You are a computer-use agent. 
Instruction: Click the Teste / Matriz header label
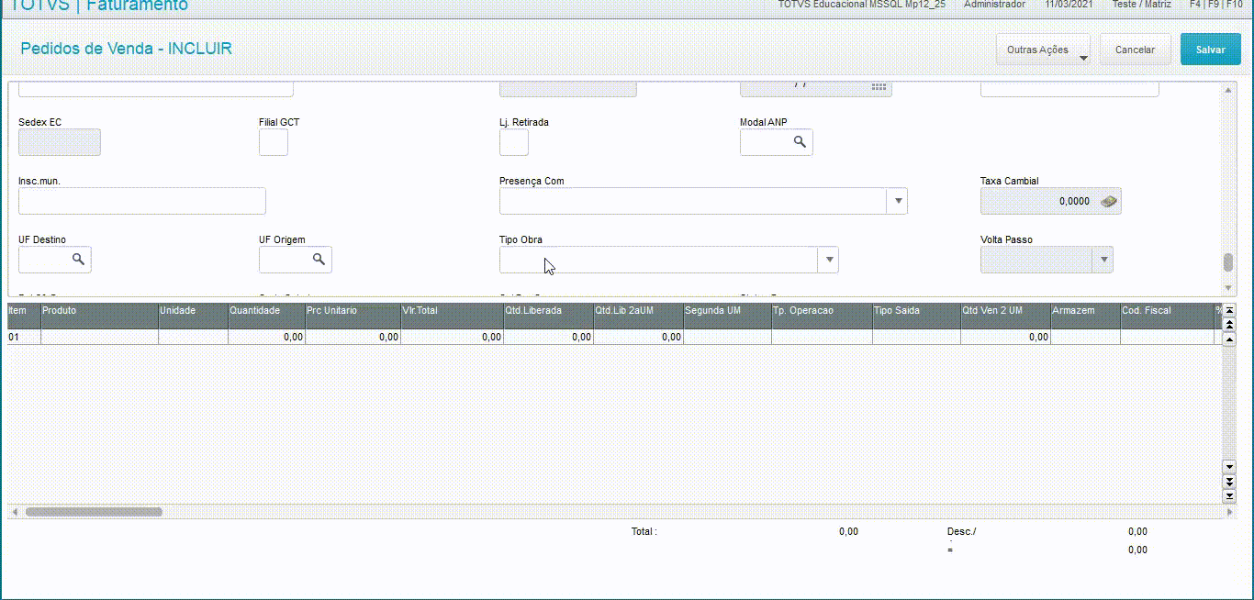(1141, 5)
